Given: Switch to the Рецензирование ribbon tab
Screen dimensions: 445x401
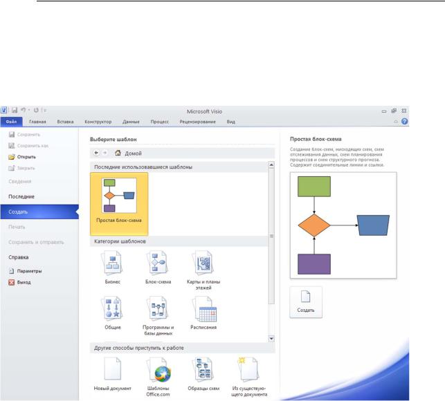Looking at the screenshot, I should coord(197,122).
